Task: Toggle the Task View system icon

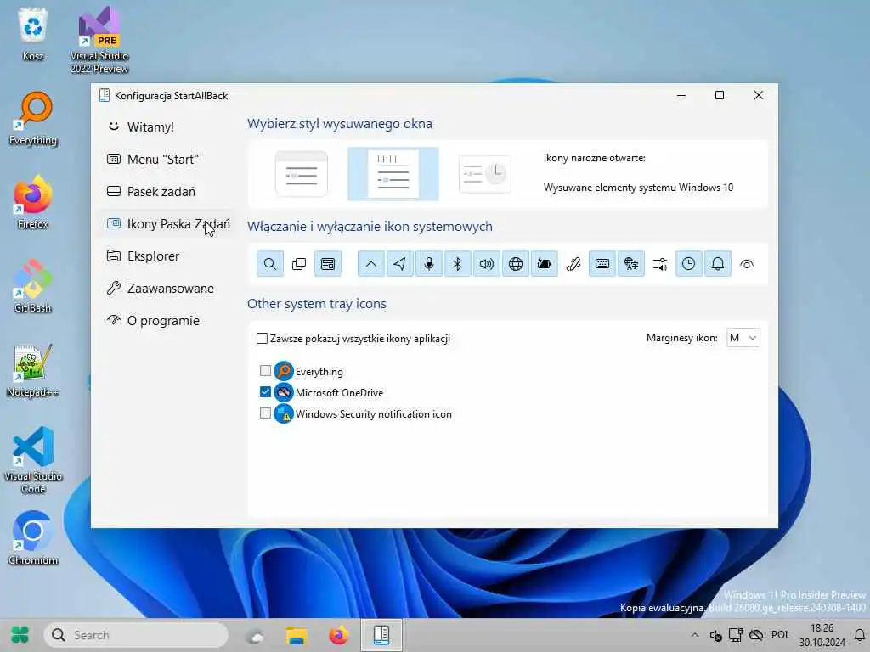Action: [299, 264]
